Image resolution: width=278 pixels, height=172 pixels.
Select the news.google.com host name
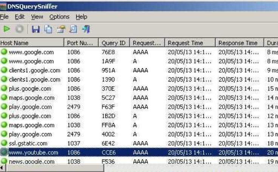(x=32, y=161)
